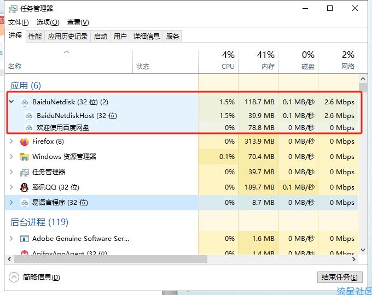Expand the Firefox (8) process group
Image resolution: width=372 pixels, height=295 pixels.
11,141
